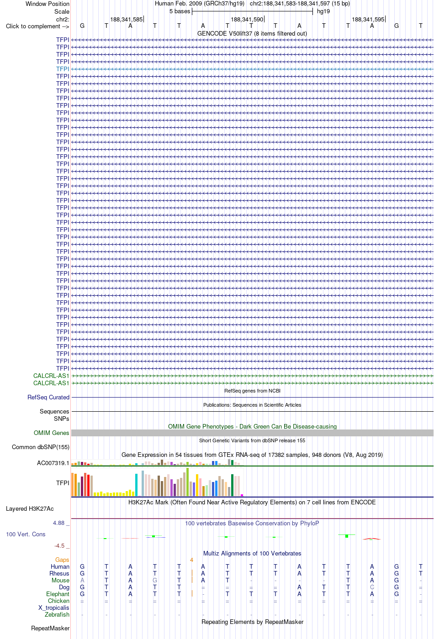Viewport: 434px width, 639px height.
Task: Click the tall yellow-green bar in TFPI GTEx chart
Action: click(188, 482)
